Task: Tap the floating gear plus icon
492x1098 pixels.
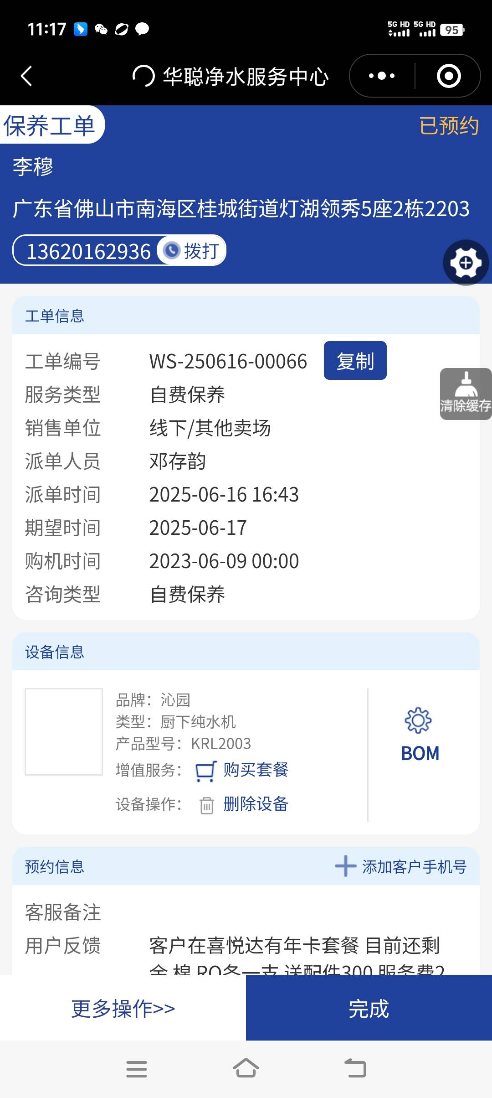Action: [x=466, y=263]
